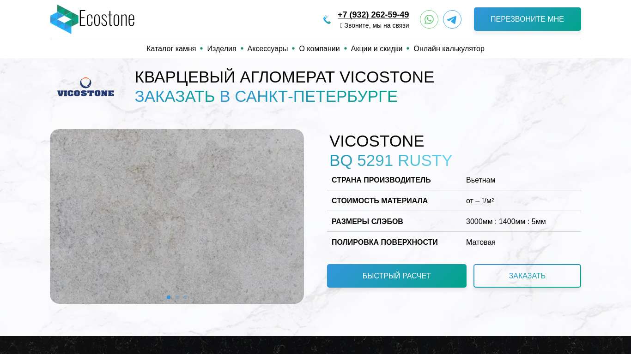Screen dimensions: 631x354
Task: Open the Telegram chat icon
Action: pos(452,19)
